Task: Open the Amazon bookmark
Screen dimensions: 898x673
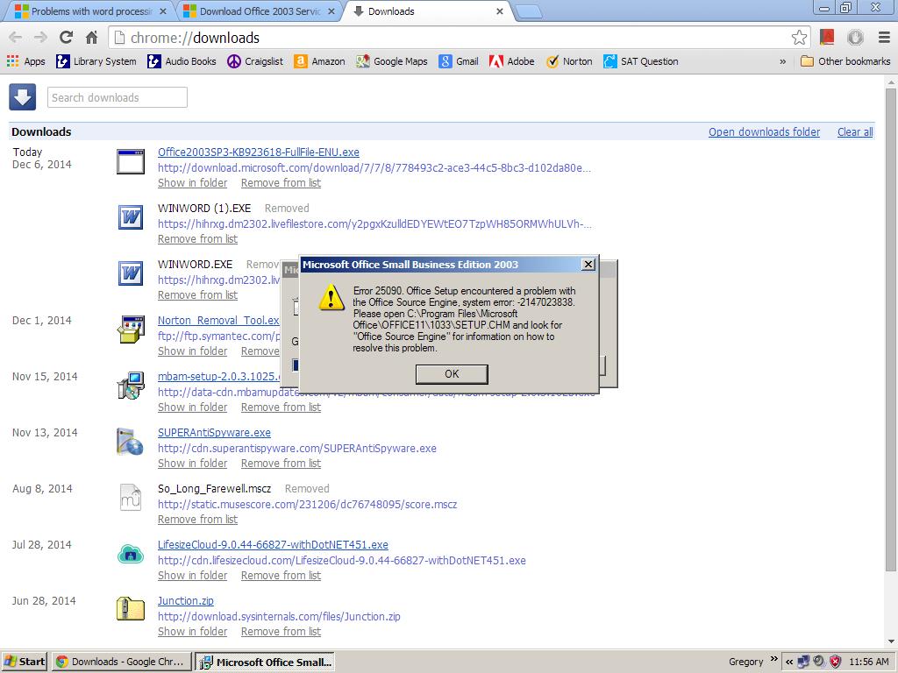Action: pos(319,61)
